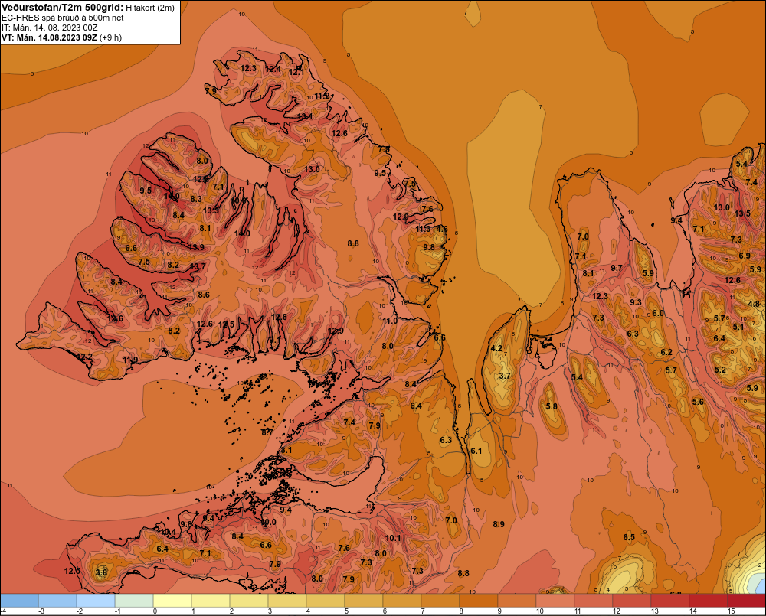
Task: Click the '15' tick label on the legend
Action: 732,611
